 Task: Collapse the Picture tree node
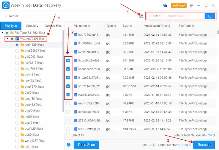click(x=8, y=39)
